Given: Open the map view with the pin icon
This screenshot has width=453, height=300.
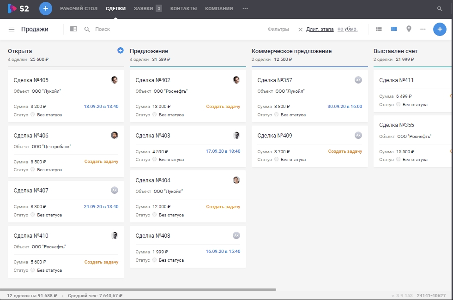Looking at the screenshot, I should click(409, 29).
